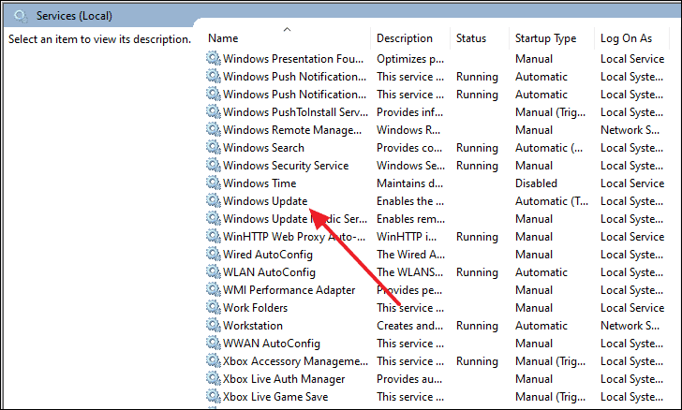This screenshot has height=410, width=682.
Task: Select the Xbox Live Game Save icon
Action: [x=214, y=397]
